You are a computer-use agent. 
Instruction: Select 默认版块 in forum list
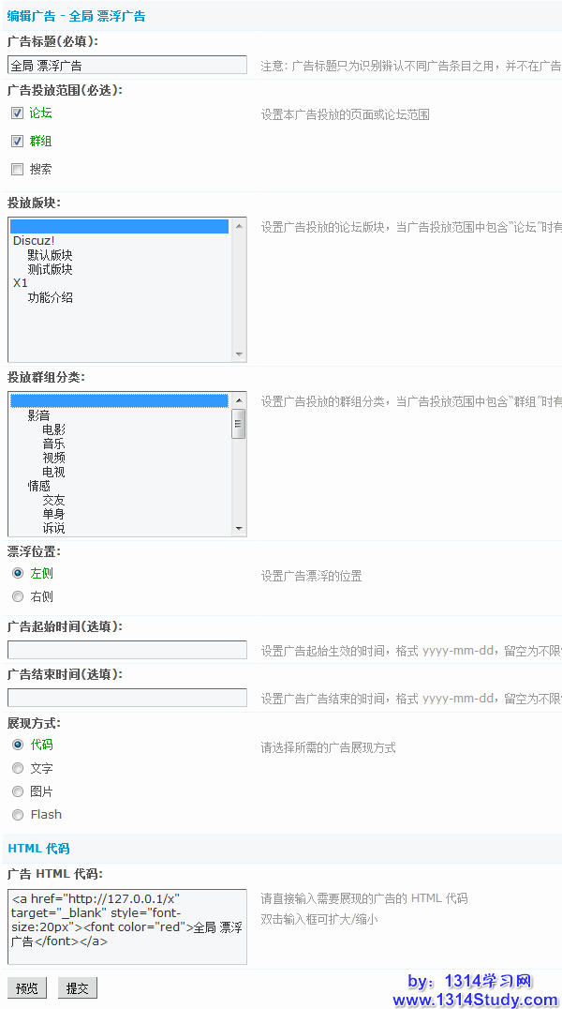coord(50,255)
